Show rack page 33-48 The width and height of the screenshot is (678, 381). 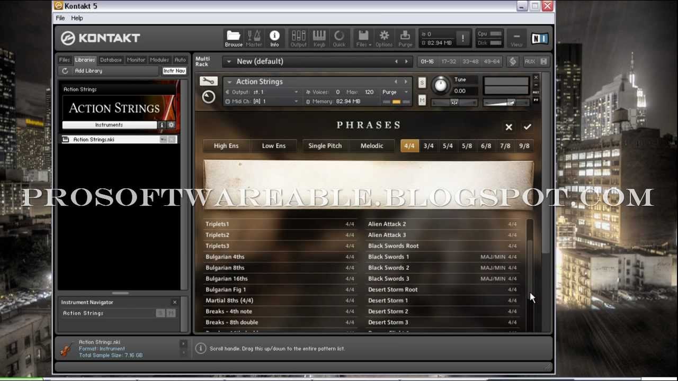tap(470, 61)
